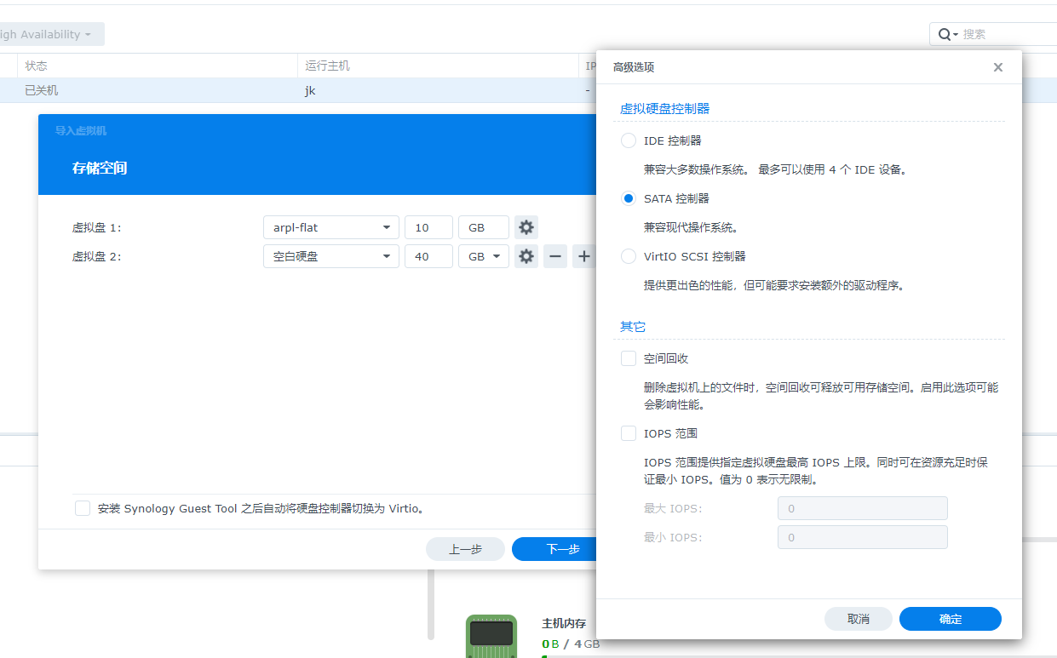Click 虚拟盘 2 label
1057x658 pixels.
click(96, 256)
